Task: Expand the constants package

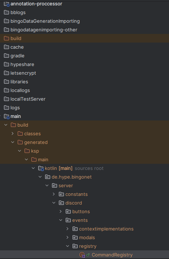Action: 54,194
